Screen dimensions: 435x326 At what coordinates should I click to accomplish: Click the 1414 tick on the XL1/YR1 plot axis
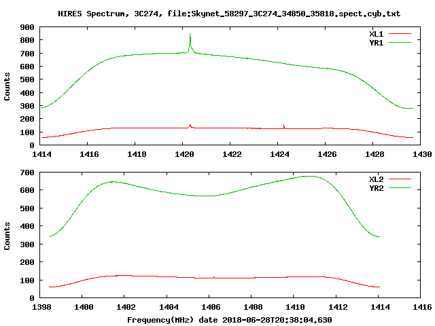(41, 154)
